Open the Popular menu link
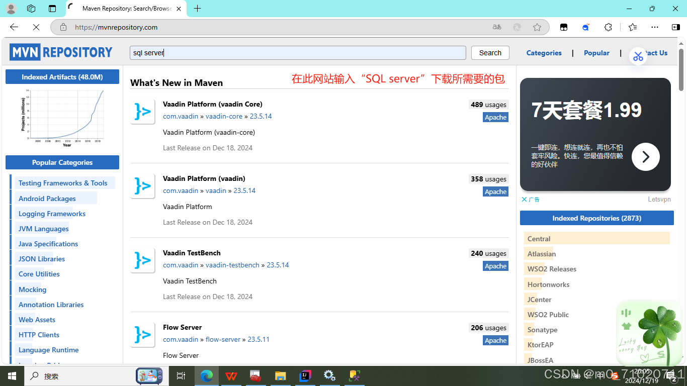Screen dimensions: 687x386 click(596, 53)
